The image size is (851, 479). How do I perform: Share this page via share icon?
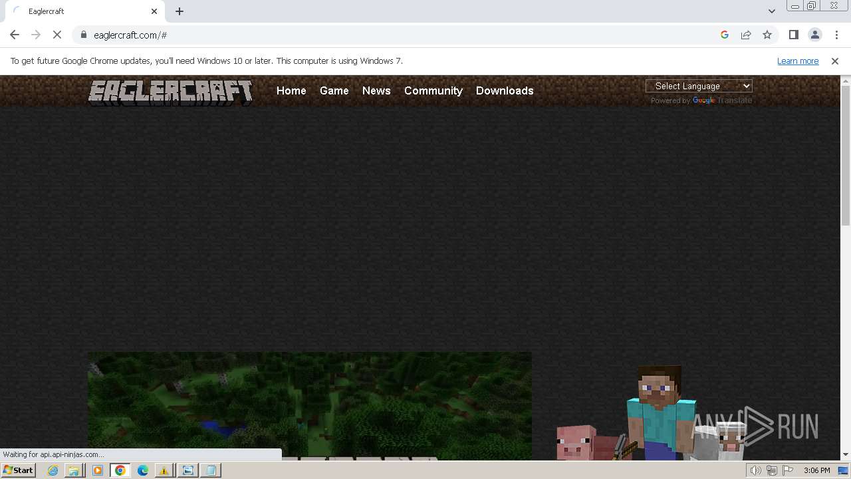[746, 35]
